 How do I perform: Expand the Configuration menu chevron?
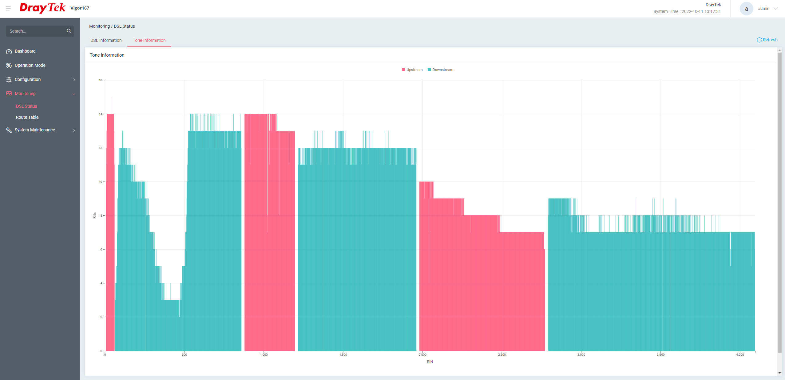74,80
